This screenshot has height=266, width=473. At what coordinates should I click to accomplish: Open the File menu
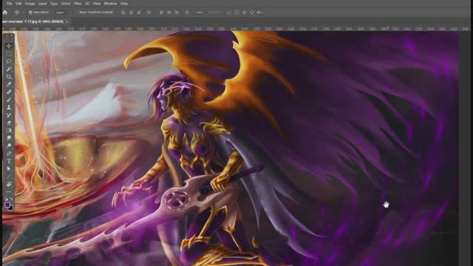click(10, 4)
